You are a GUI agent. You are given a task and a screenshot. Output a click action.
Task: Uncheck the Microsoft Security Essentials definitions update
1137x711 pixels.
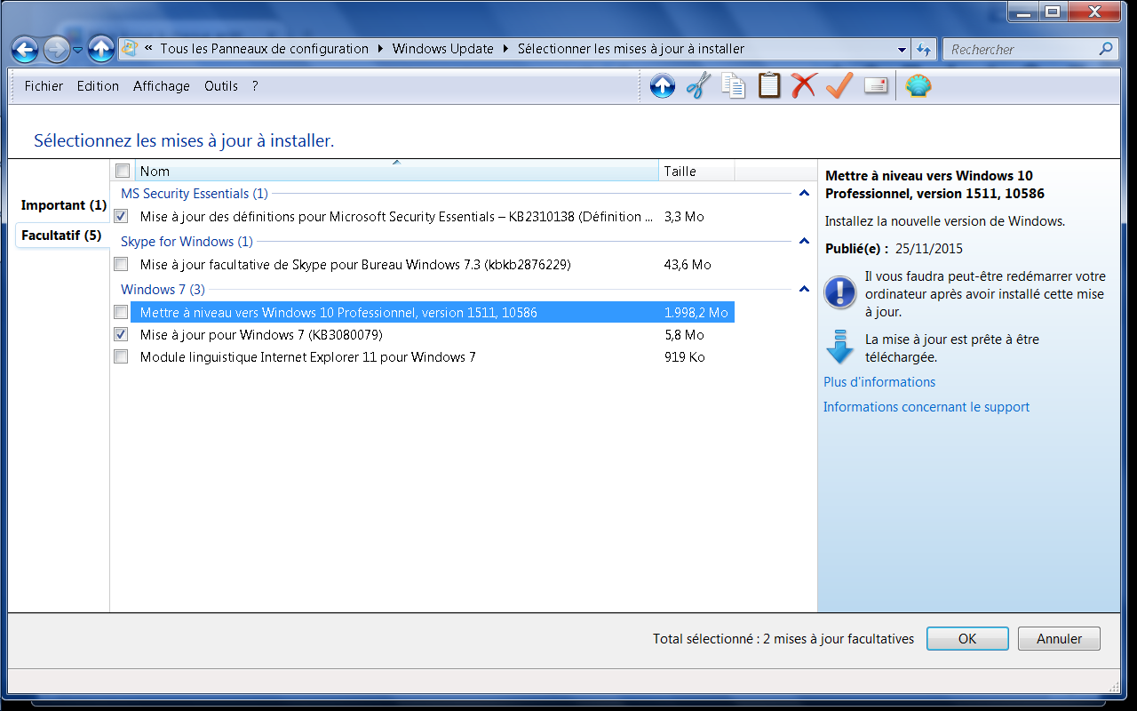tap(121, 216)
